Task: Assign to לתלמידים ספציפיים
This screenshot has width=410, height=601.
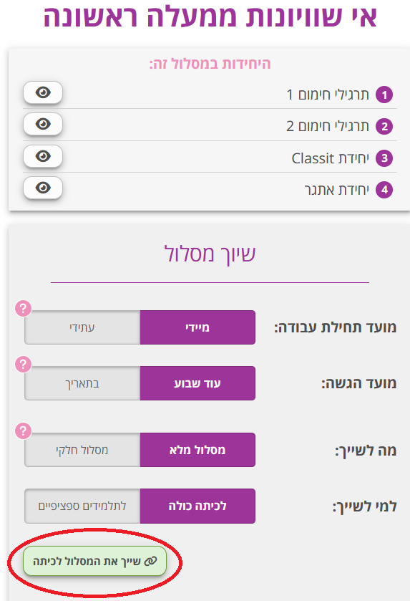Action: [x=82, y=506]
